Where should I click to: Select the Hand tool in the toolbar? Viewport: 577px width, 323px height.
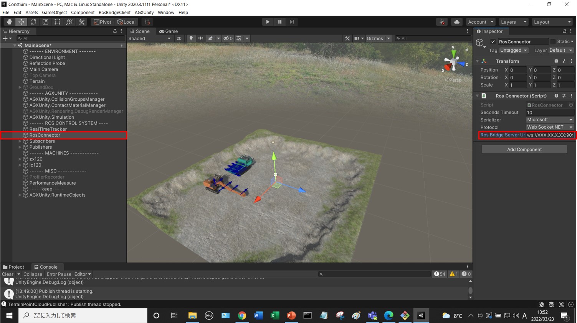point(9,22)
